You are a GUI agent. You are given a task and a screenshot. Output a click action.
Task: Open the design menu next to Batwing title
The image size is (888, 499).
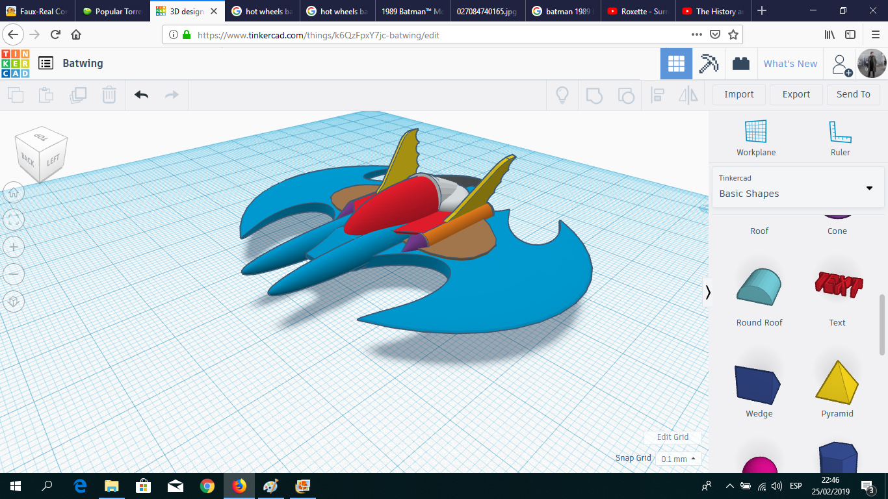[45, 63]
